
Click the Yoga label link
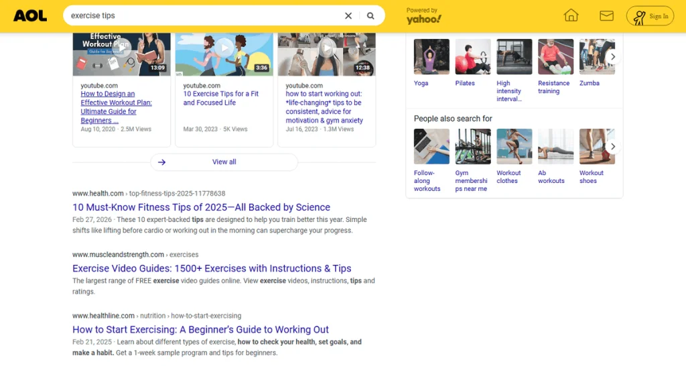coord(421,83)
